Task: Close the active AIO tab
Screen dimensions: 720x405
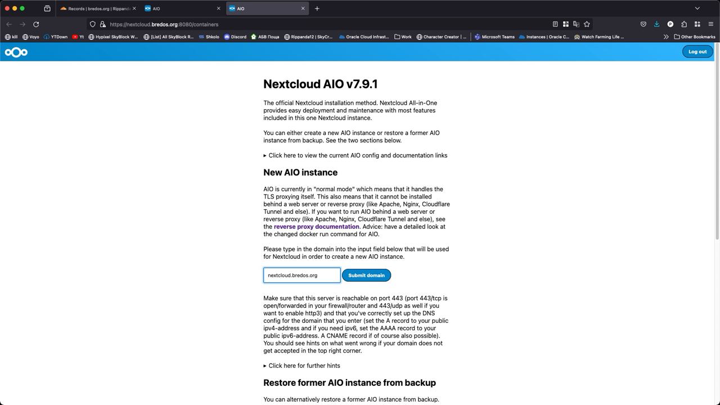Action: pyautogui.click(x=303, y=8)
